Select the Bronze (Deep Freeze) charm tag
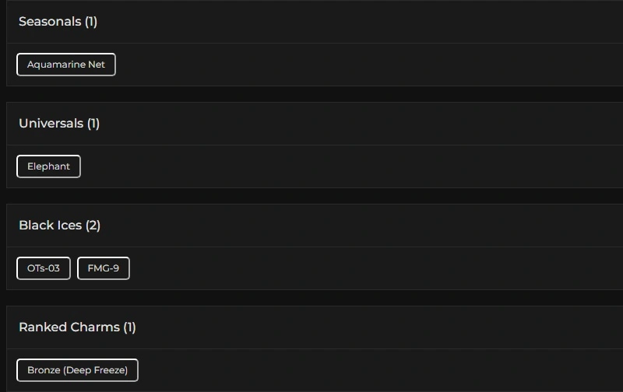 coord(77,370)
